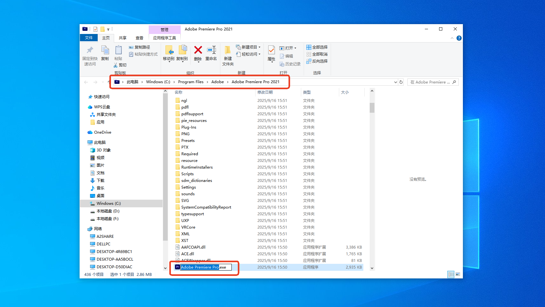Click the New Folder (新建文件夹) icon
The width and height of the screenshot is (545, 307).
[228, 51]
